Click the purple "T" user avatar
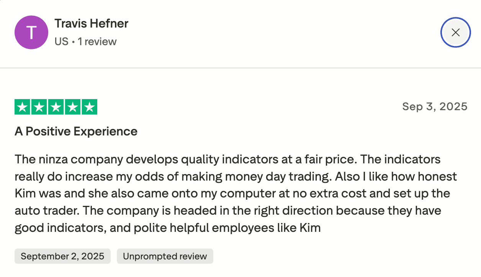 pos(31,33)
